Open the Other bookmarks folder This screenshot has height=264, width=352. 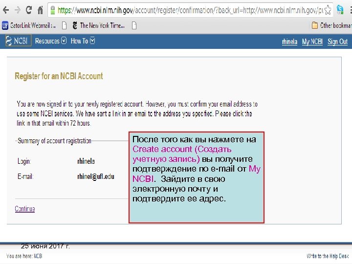[x=332, y=25]
